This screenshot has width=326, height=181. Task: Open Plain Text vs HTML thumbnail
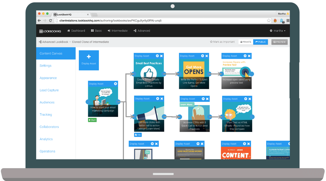point(237,117)
